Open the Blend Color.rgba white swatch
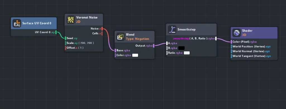The image size is (286, 109). click(x=135, y=55)
